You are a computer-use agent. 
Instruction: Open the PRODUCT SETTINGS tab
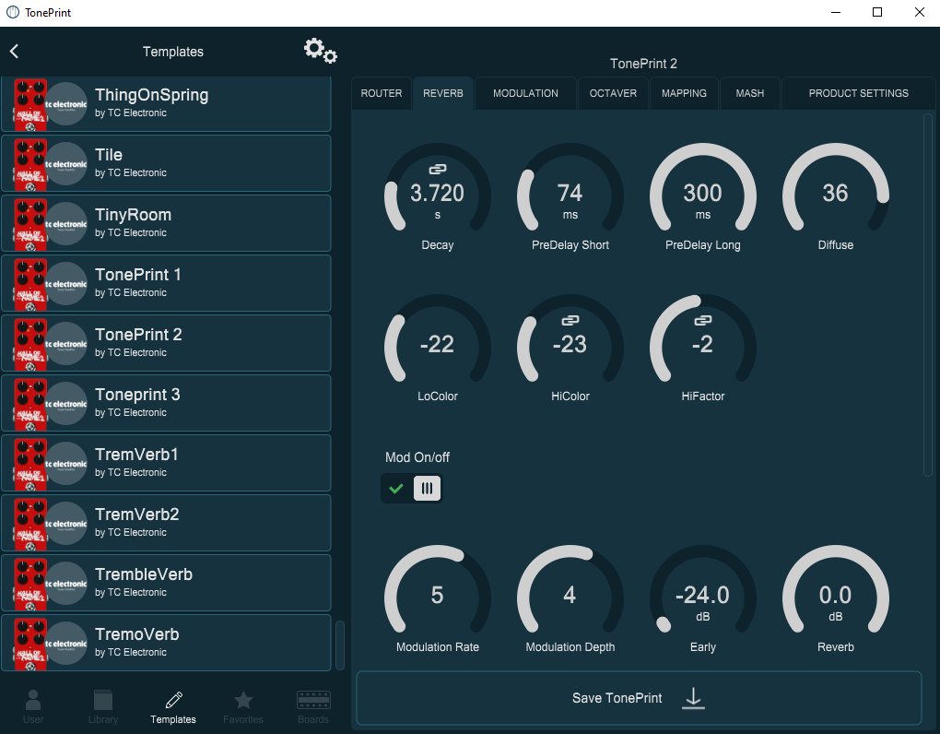[x=859, y=93]
